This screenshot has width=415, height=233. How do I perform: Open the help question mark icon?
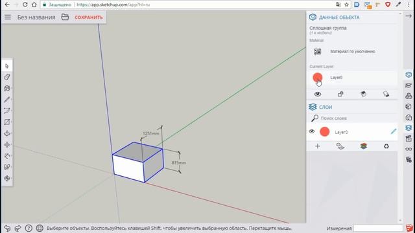29,228
